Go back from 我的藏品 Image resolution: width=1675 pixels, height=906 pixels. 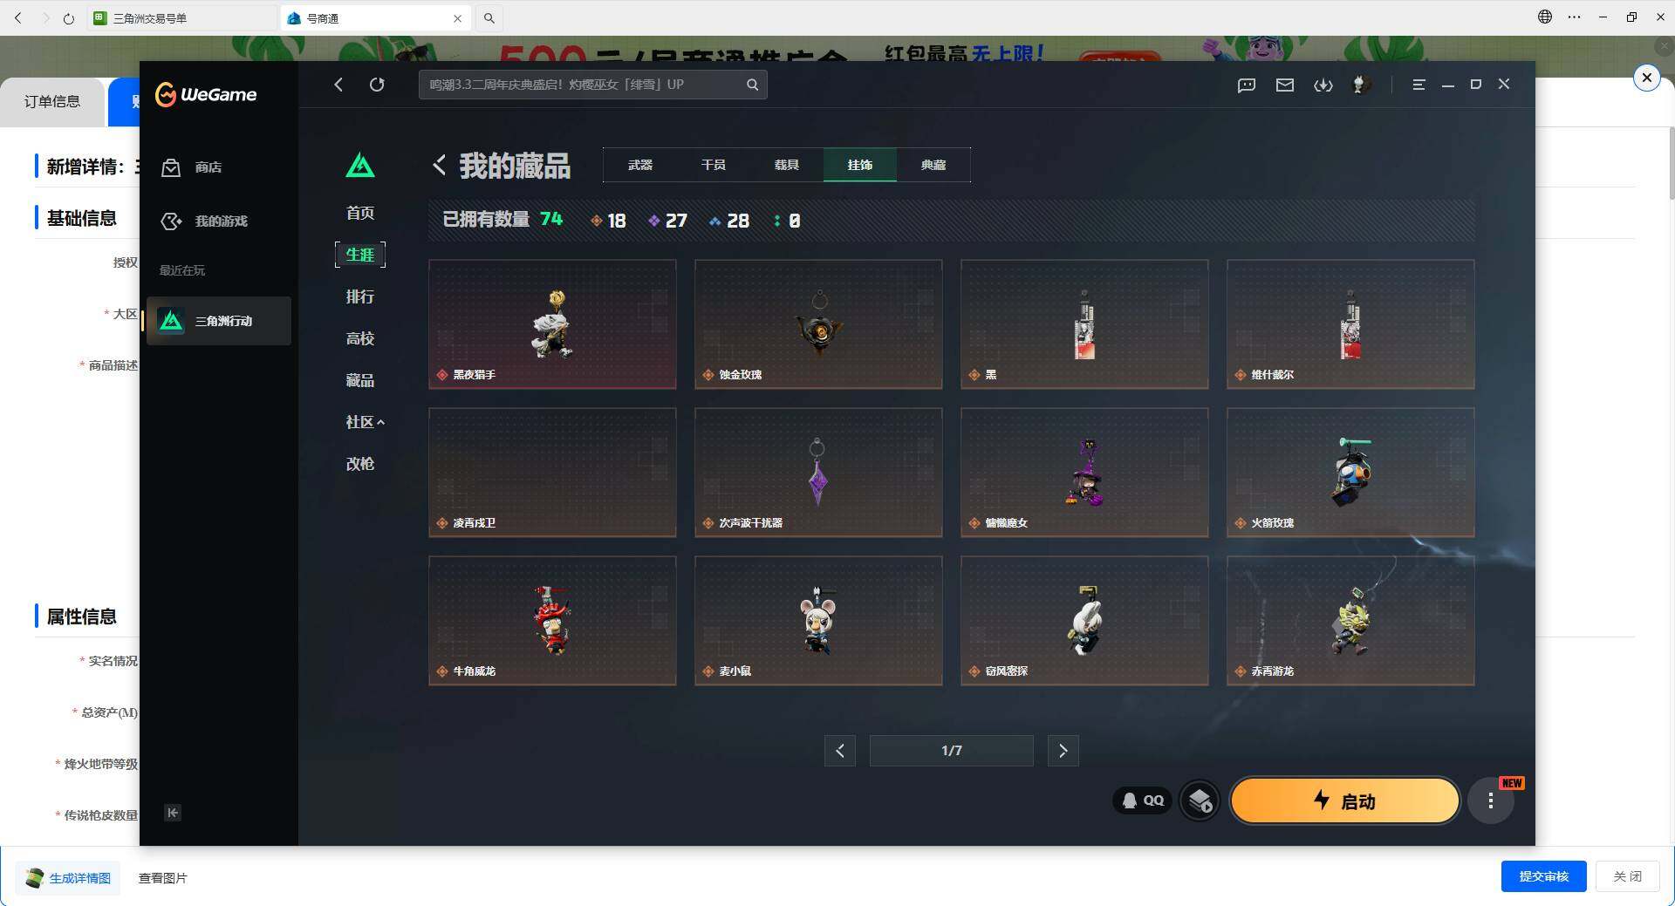coord(439,165)
